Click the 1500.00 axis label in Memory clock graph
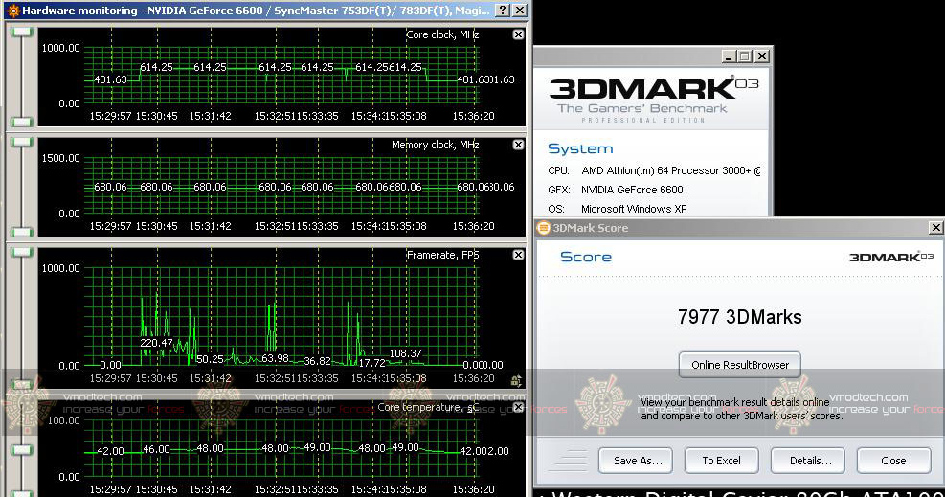945x497 pixels. coord(60,158)
